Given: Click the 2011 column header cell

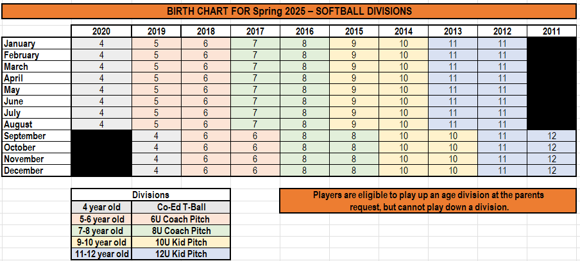Looking at the screenshot, I should tap(552, 31).
